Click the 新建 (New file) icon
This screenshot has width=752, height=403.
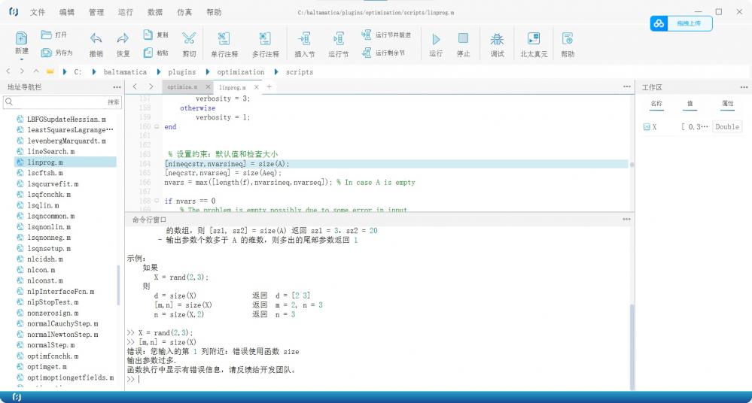[21, 38]
